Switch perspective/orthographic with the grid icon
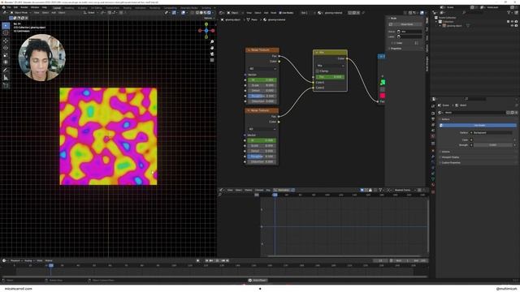This screenshot has height=292, width=520. pyautogui.click(x=212, y=60)
